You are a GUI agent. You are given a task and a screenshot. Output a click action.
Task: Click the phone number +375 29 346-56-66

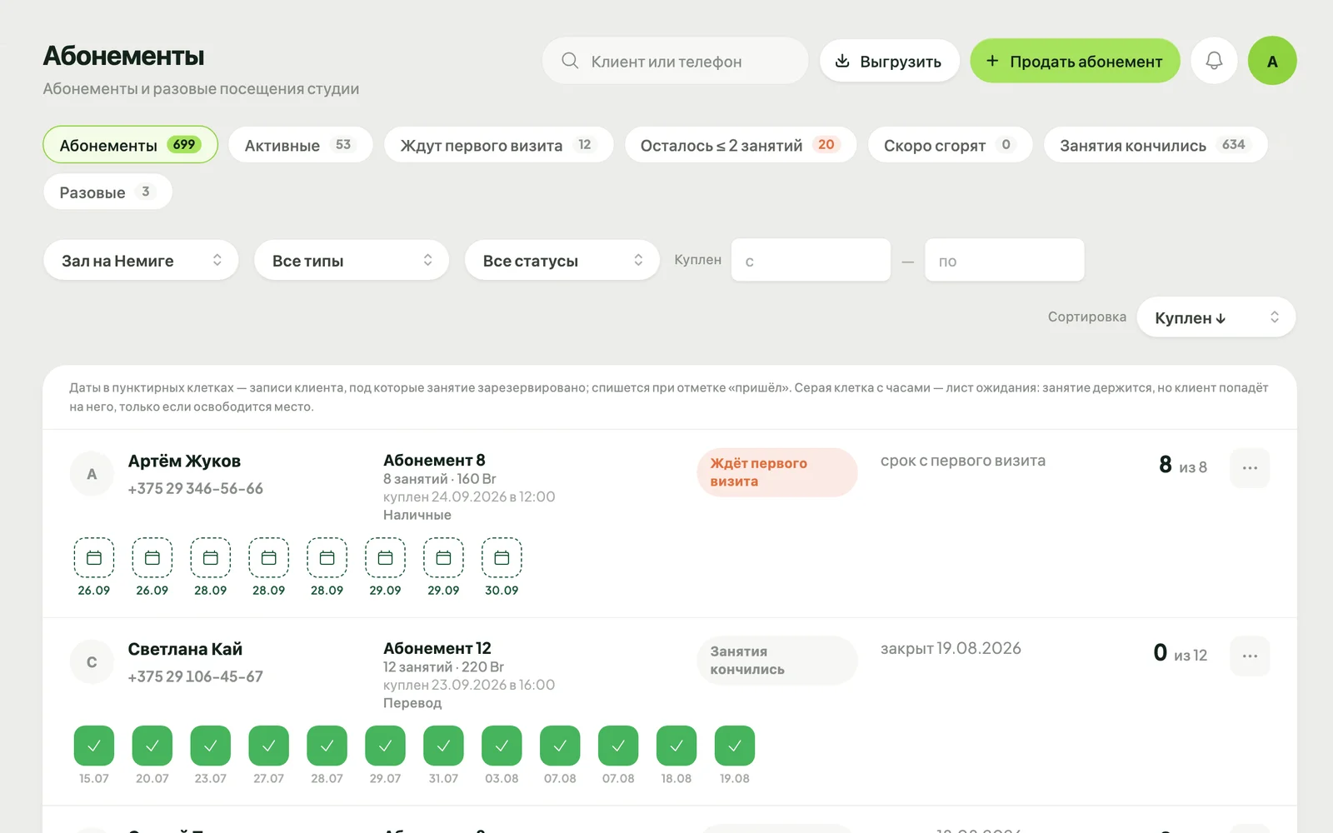tap(195, 489)
